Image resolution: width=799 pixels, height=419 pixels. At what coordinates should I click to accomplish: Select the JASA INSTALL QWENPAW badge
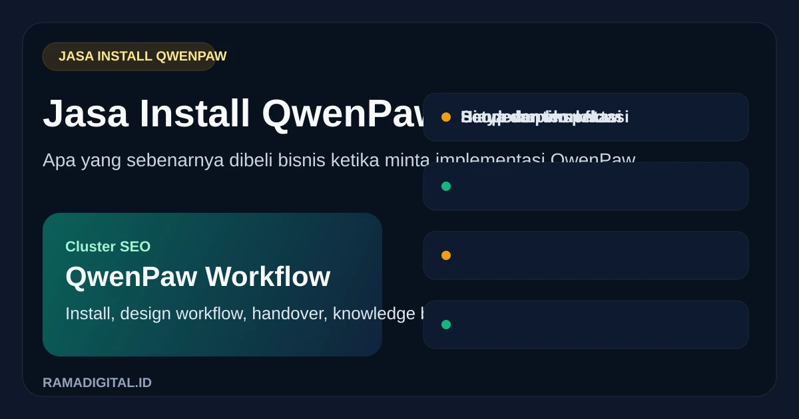pyautogui.click(x=134, y=56)
